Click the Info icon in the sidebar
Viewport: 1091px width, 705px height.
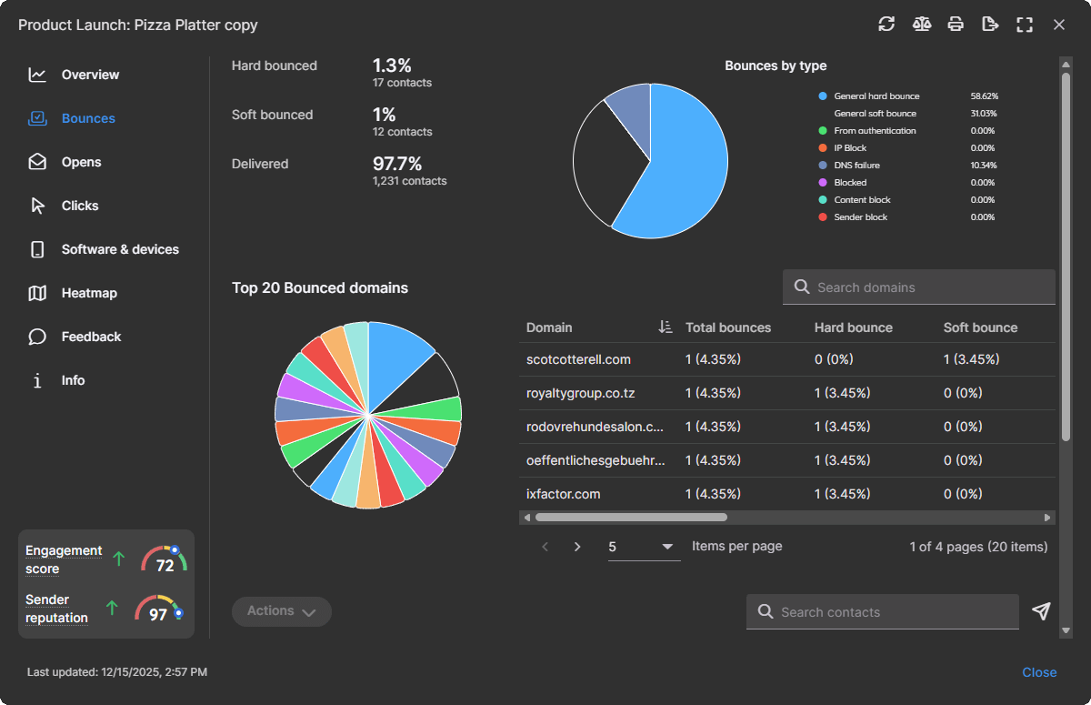coord(36,380)
